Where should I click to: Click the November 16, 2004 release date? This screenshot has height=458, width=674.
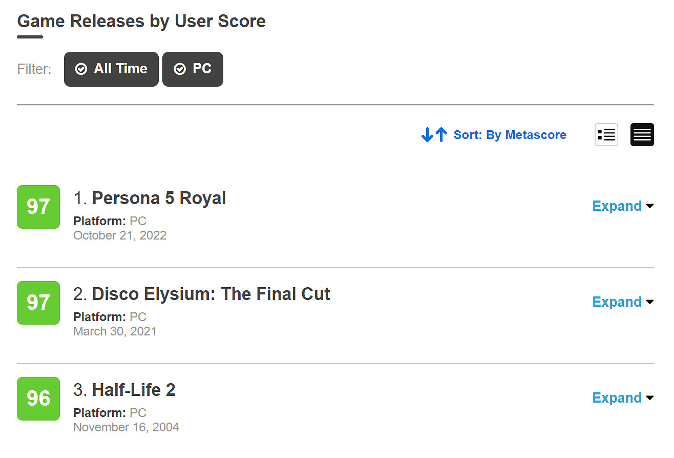tap(126, 427)
